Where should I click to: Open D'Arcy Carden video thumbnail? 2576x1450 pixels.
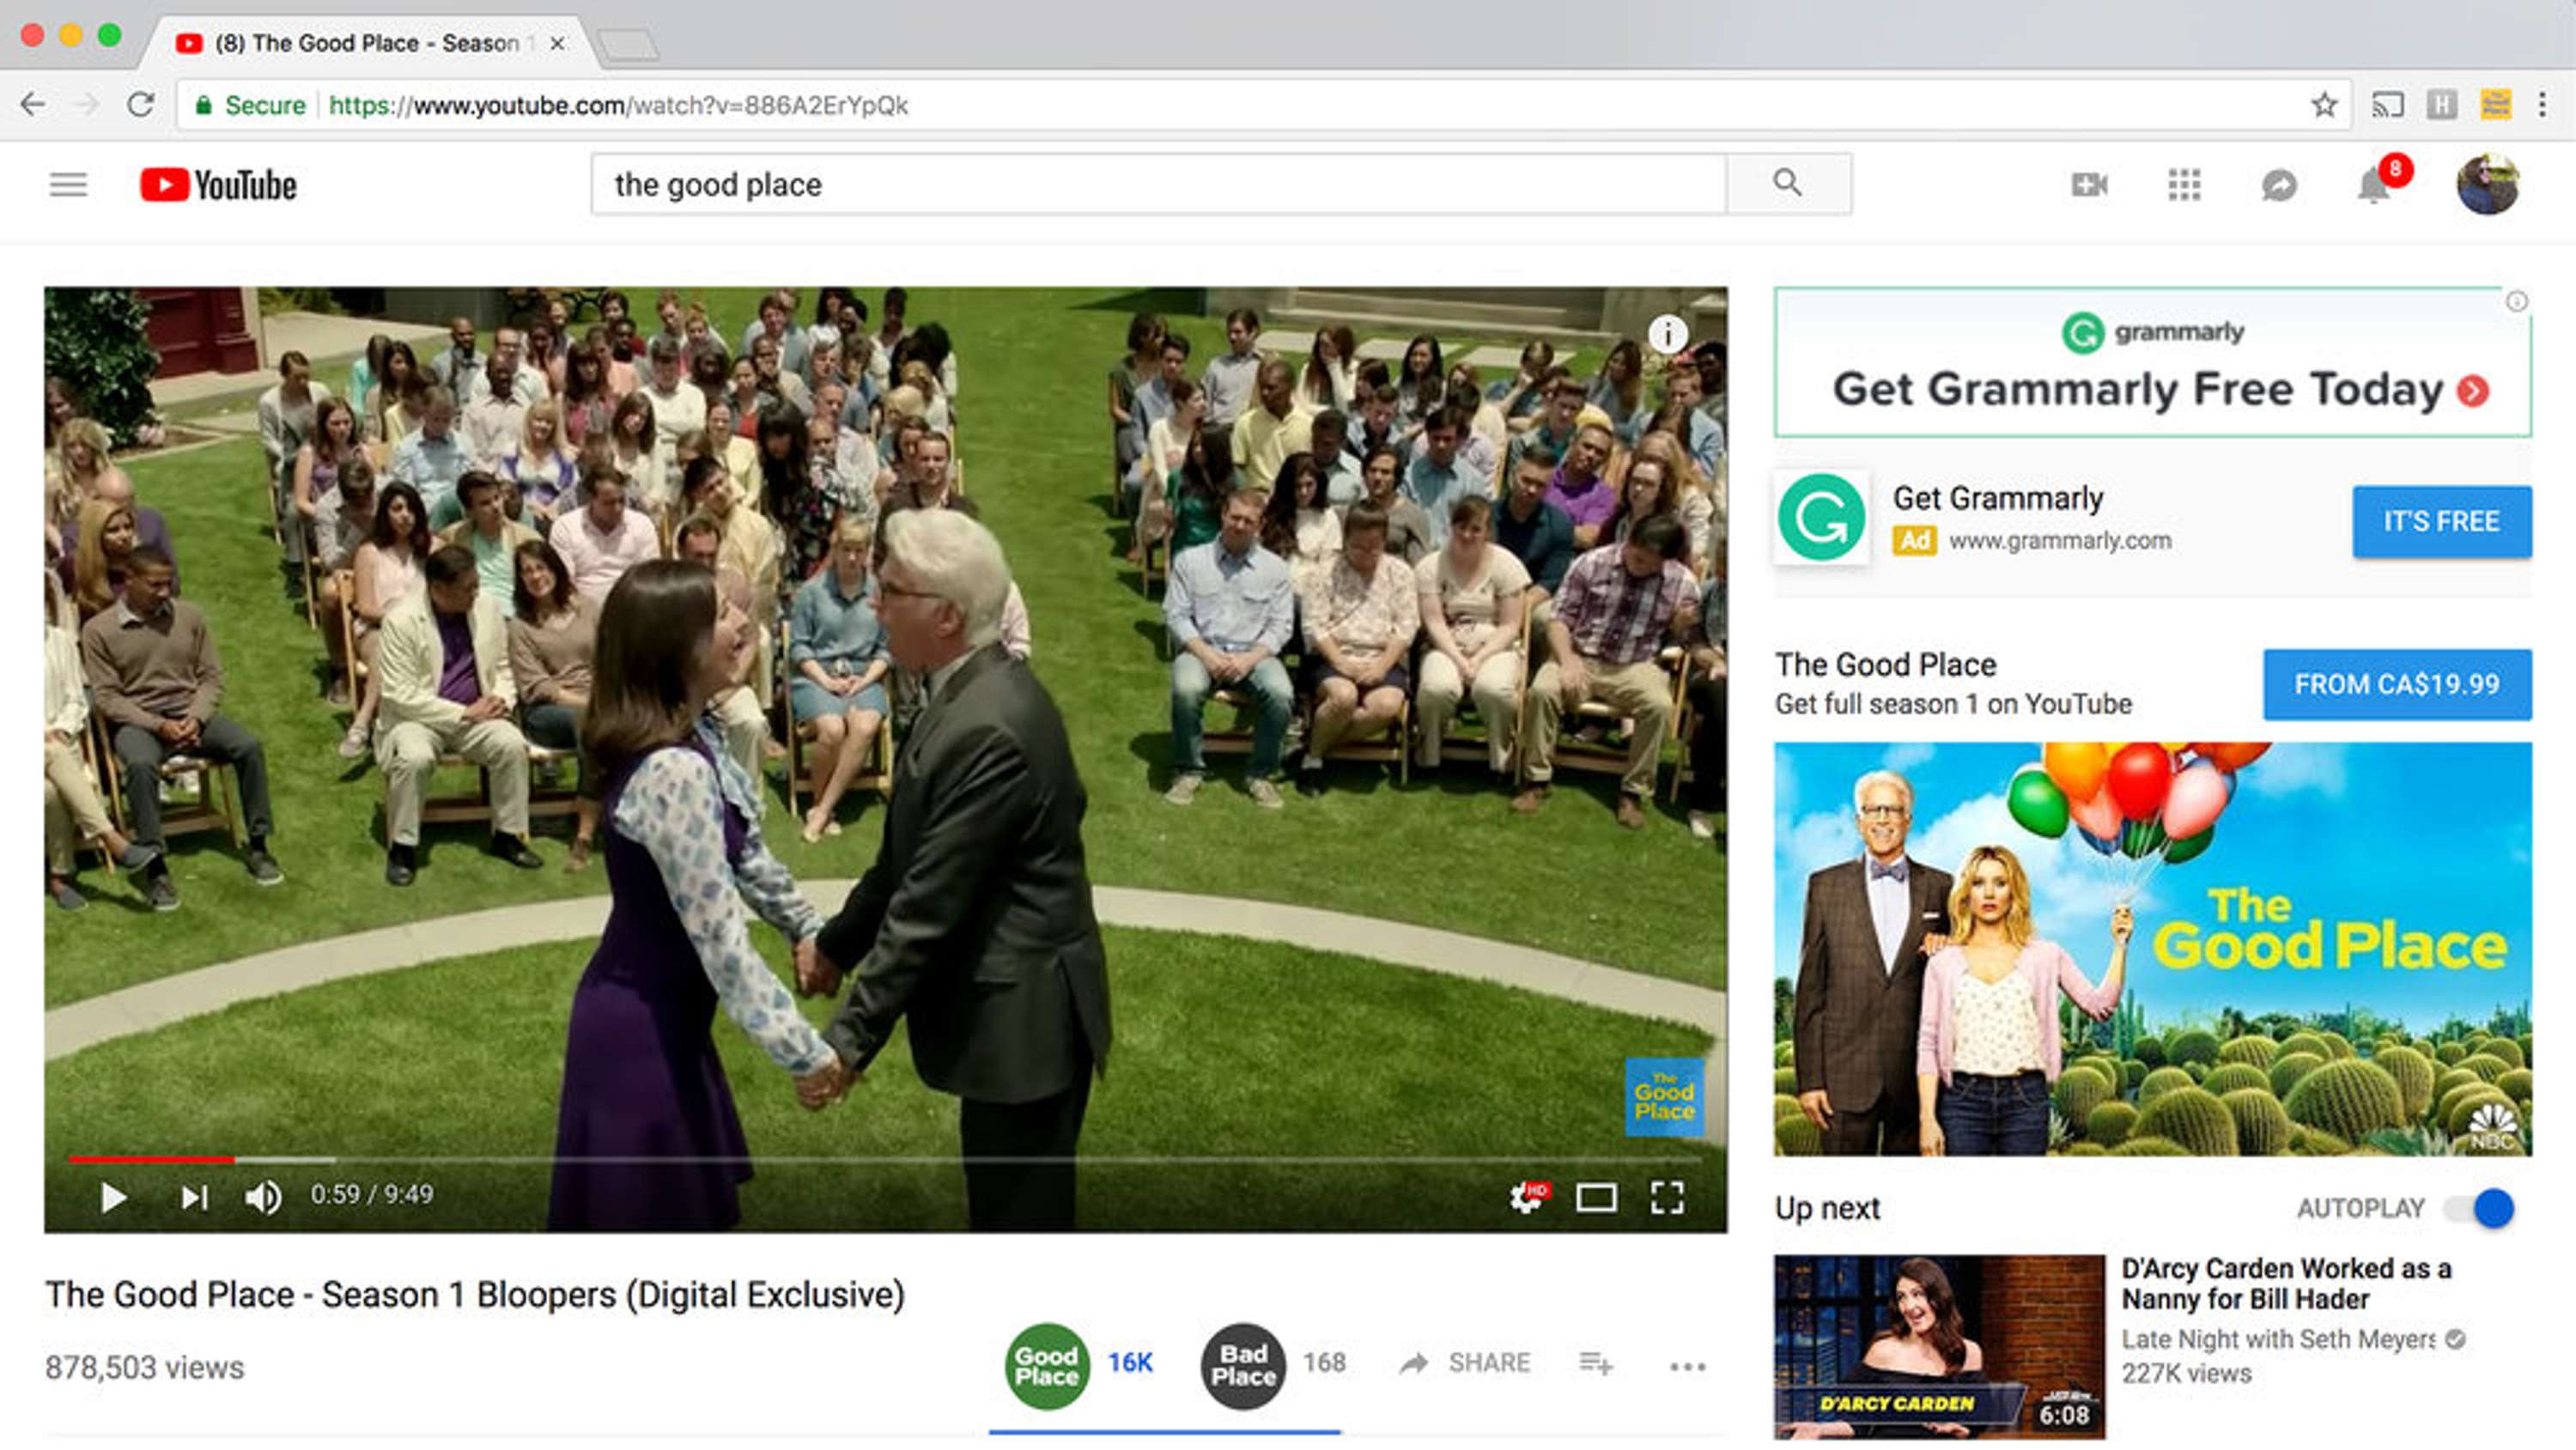point(1939,1346)
